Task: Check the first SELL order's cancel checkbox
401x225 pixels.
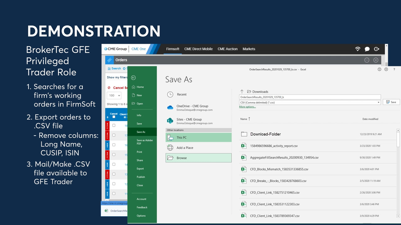Action: click(x=114, y=125)
